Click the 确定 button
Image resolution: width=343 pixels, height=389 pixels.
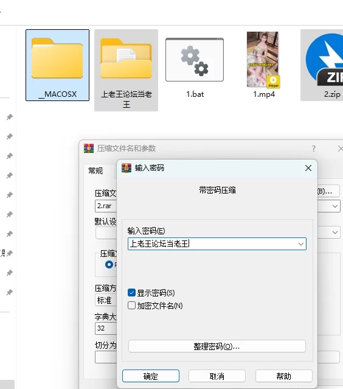coord(151,376)
